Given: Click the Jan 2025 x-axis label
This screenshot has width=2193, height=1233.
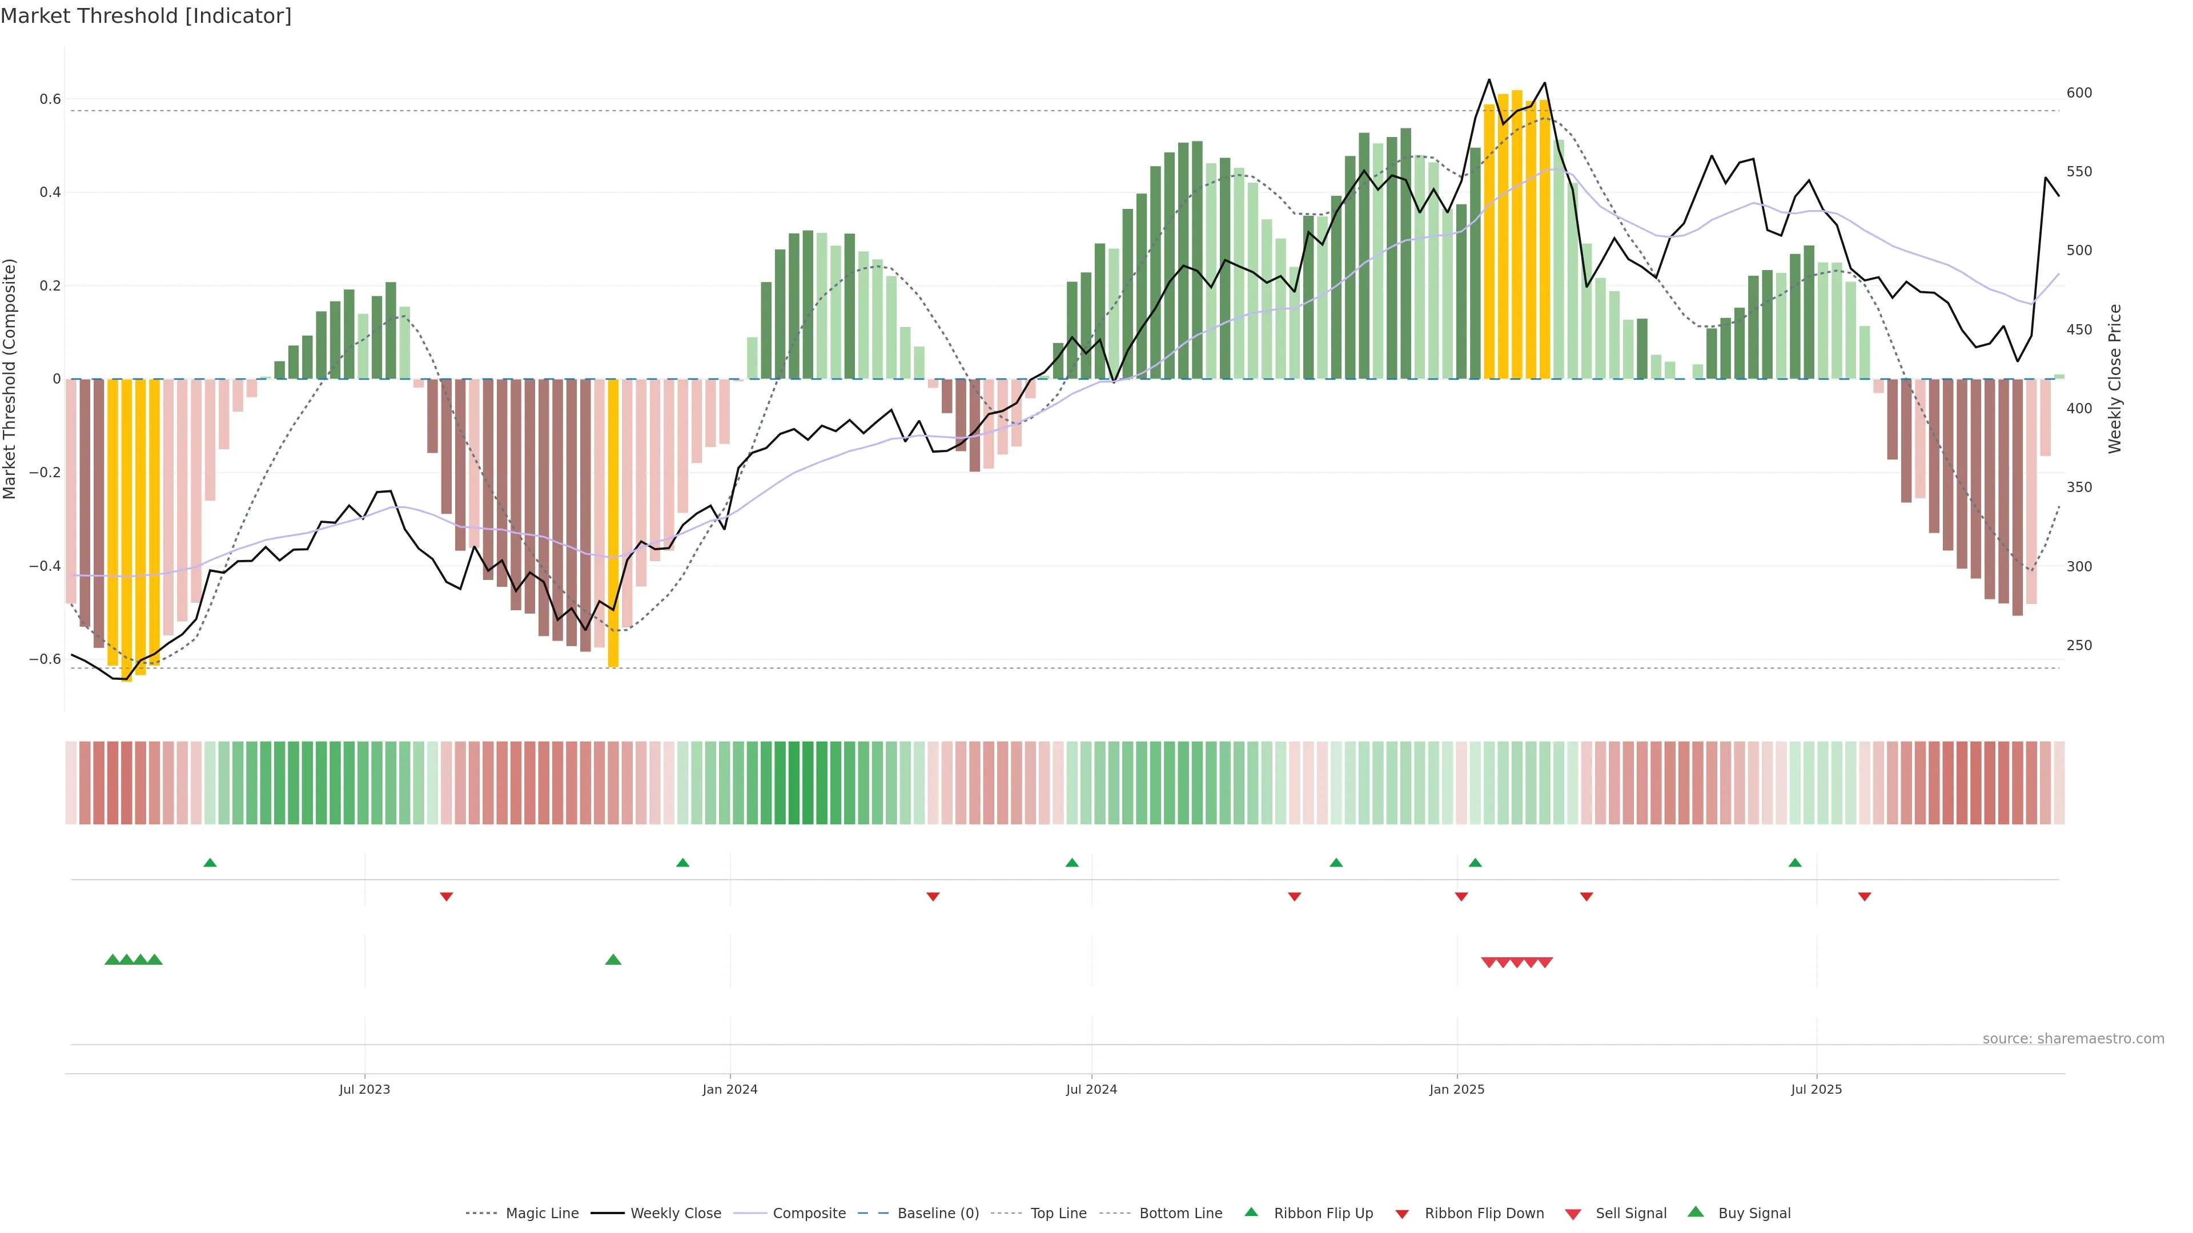Looking at the screenshot, I should click(1457, 1089).
